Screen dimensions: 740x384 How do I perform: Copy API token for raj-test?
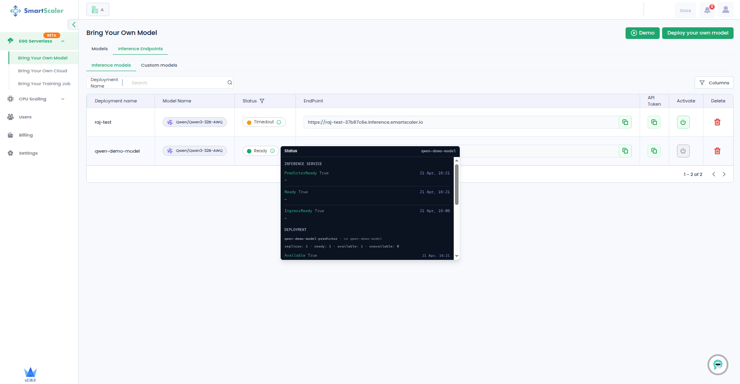coord(654,122)
